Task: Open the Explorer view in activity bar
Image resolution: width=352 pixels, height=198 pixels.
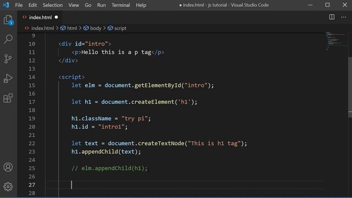Action: click(8, 20)
